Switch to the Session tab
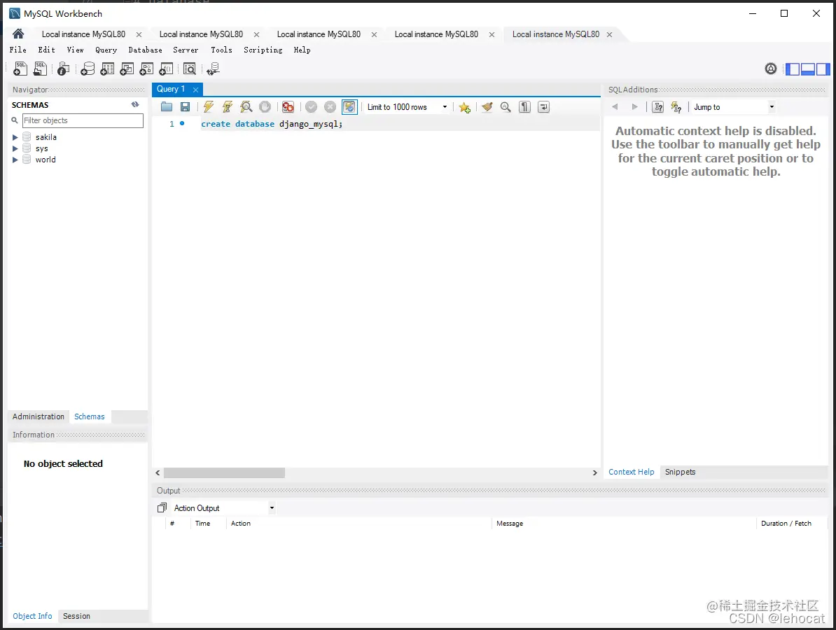 coord(76,615)
